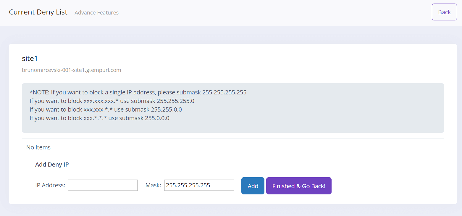The width and height of the screenshot is (462, 216).
Task: Click Finished & Go Back! button
Action: (x=299, y=186)
